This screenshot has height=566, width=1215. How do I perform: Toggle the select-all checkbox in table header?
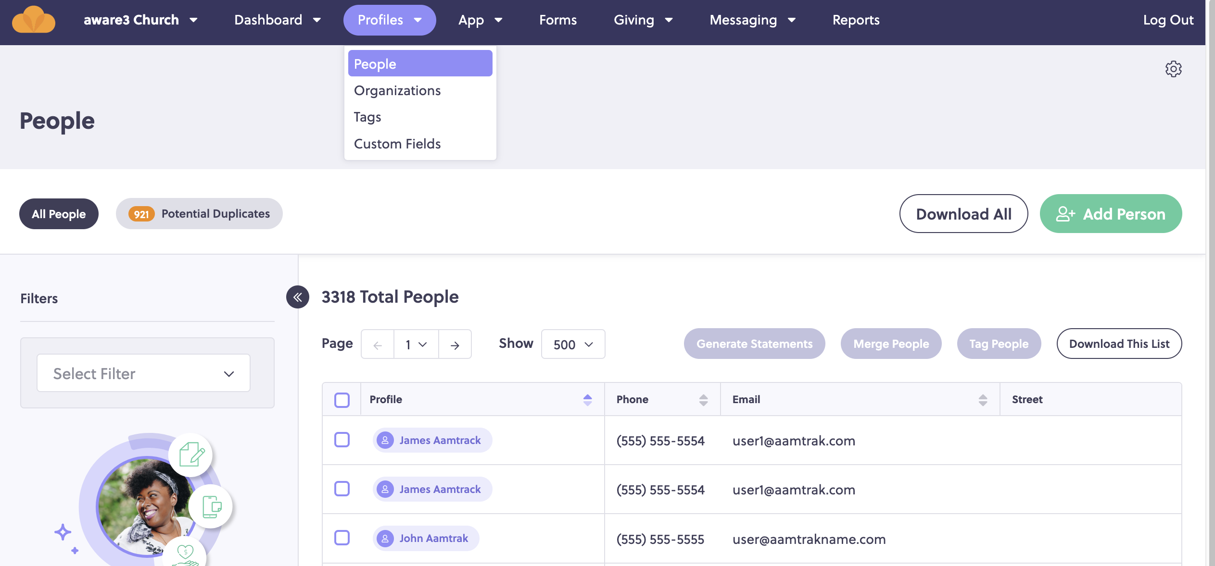(342, 400)
